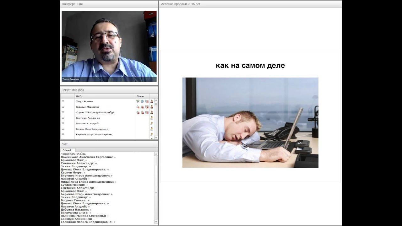Click Пьянкова Марина Сергеевна chat message
402x226 pixels.
point(85,216)
